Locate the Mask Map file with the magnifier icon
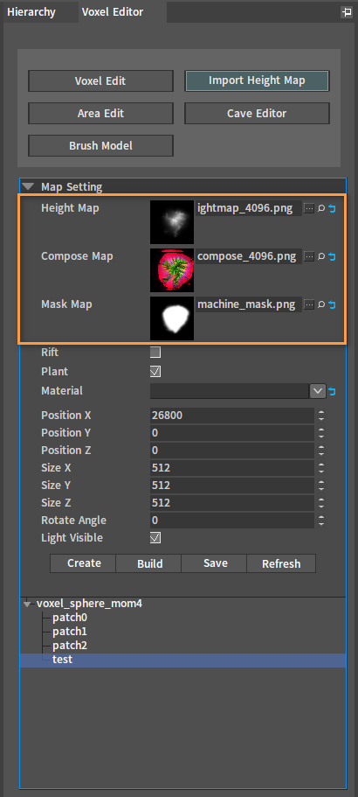 coord(321,305)
